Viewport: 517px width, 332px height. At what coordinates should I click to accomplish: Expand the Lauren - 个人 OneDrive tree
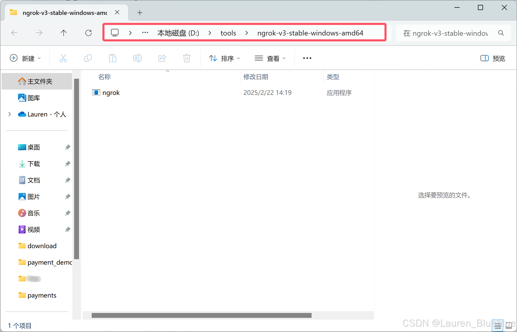(10, 114)
